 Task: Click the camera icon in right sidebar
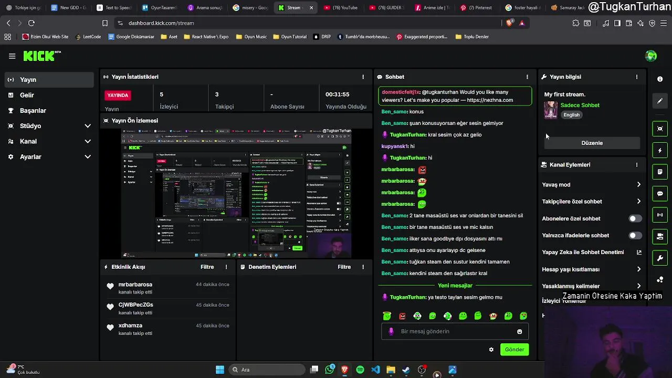[660, 237]
